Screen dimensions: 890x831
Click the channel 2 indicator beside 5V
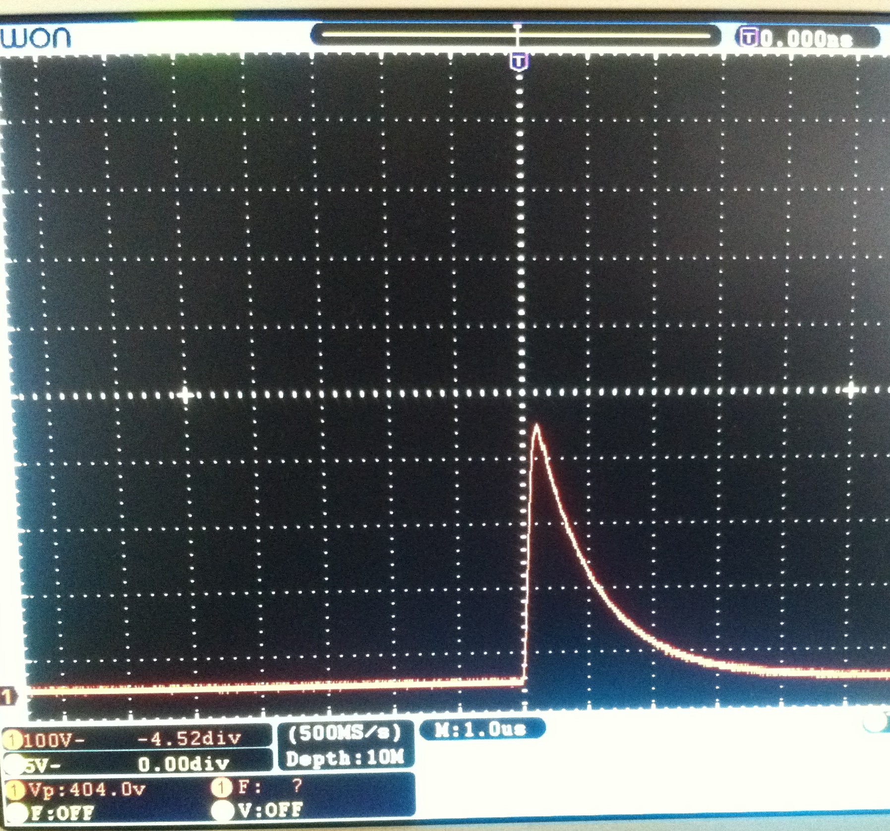coord(14,766)
